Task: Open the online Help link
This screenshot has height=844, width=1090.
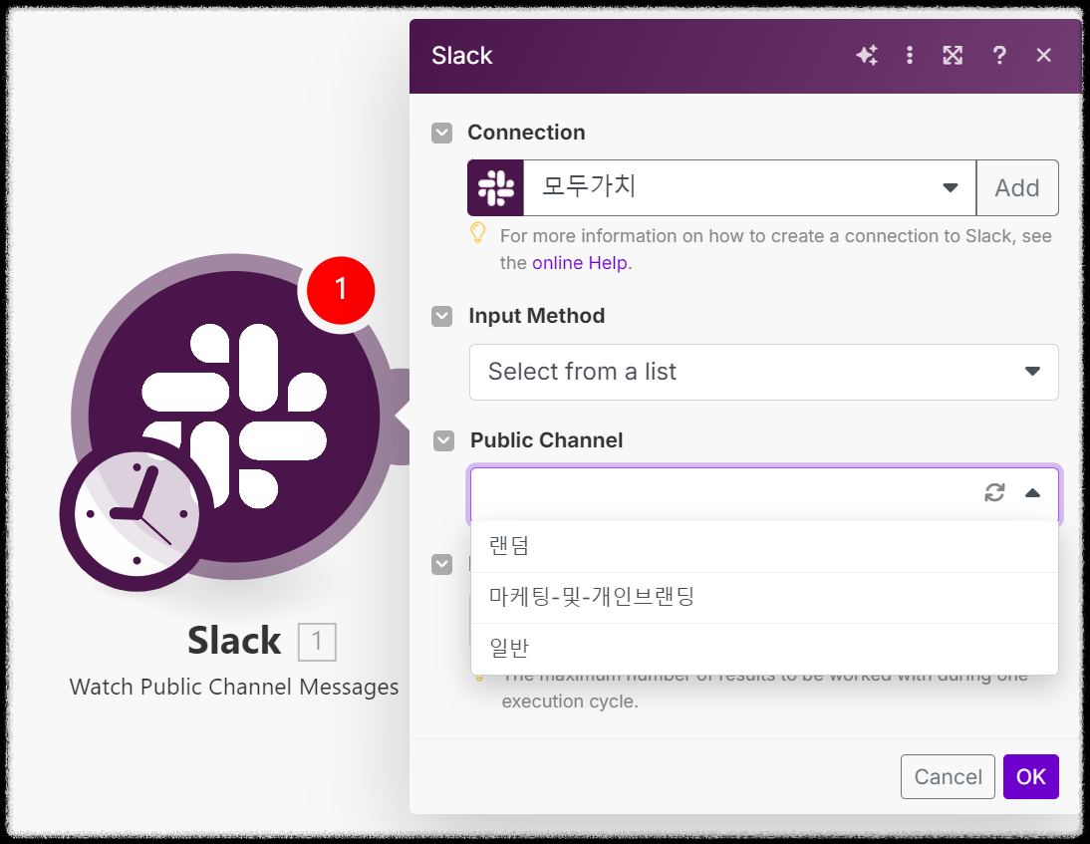Action: (580, 262)
